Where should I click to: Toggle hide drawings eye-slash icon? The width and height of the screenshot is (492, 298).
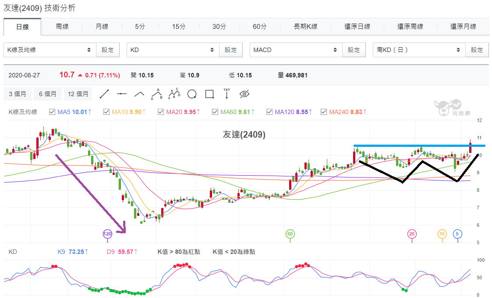coord(244,94)
